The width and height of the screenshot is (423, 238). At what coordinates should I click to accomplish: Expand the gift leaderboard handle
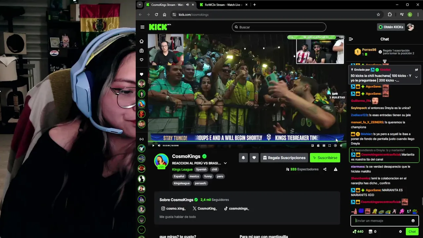tap(385, 61)
